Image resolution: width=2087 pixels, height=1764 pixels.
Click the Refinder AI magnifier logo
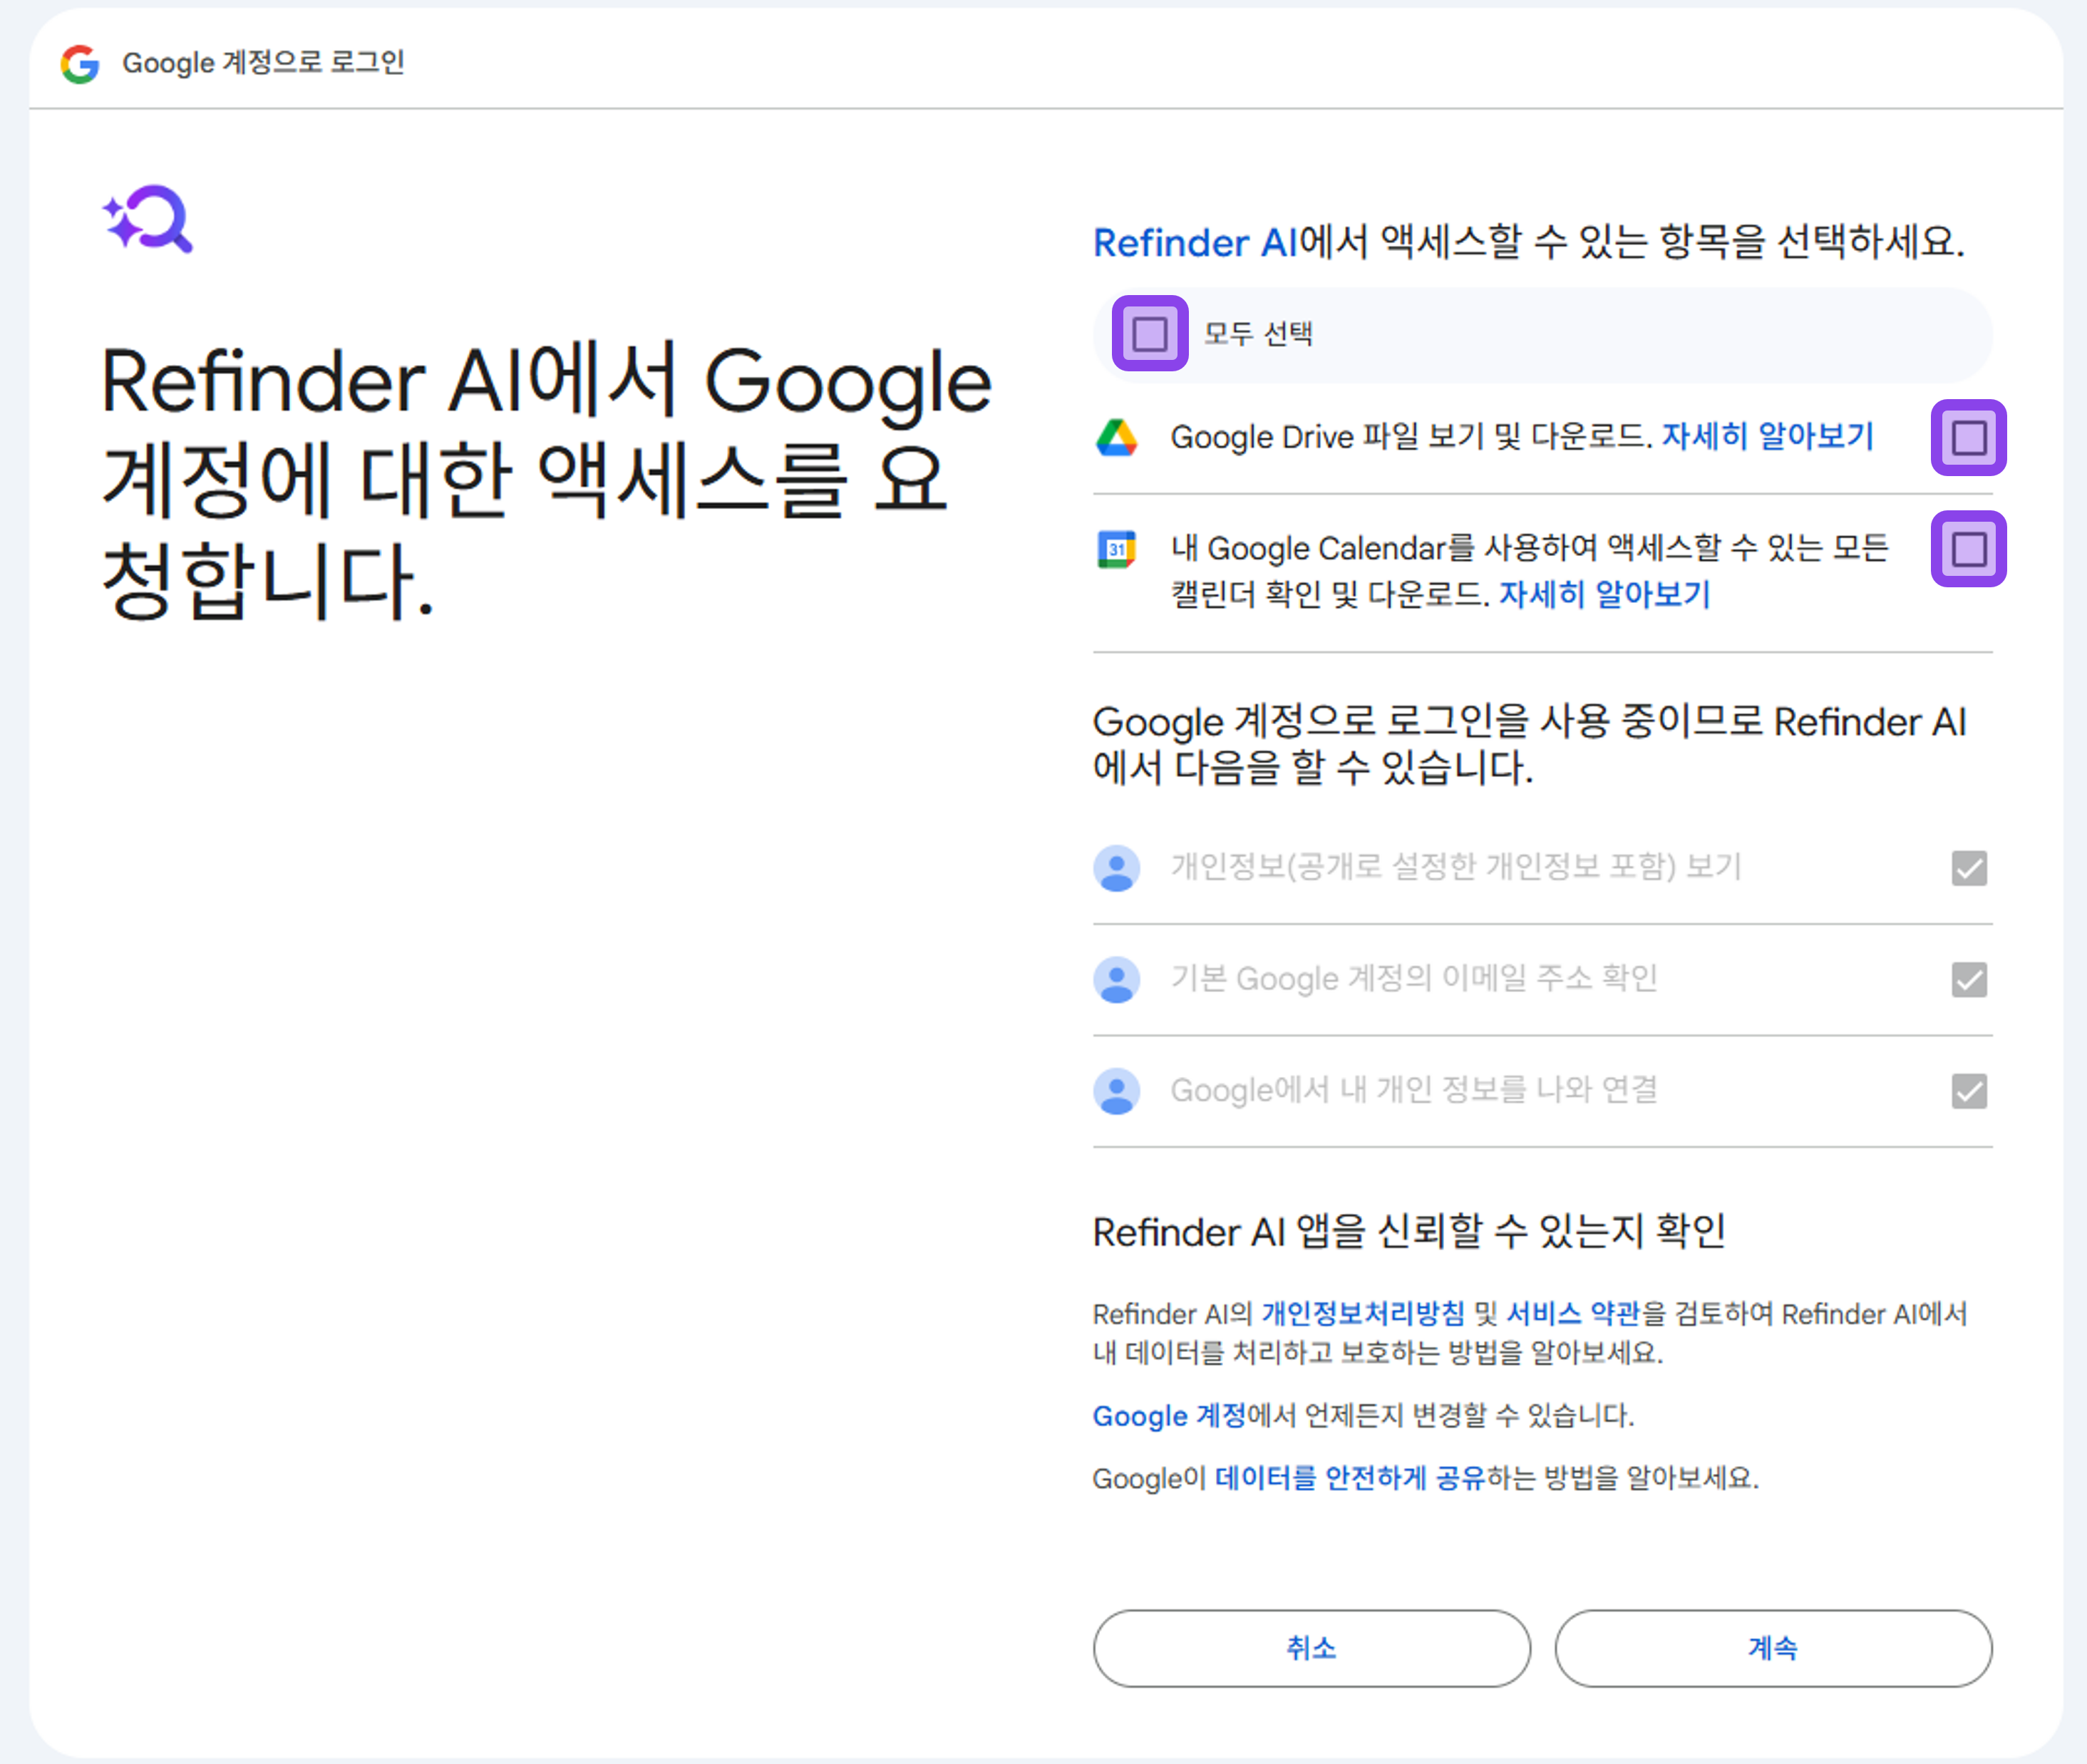(x=148, y=218)
